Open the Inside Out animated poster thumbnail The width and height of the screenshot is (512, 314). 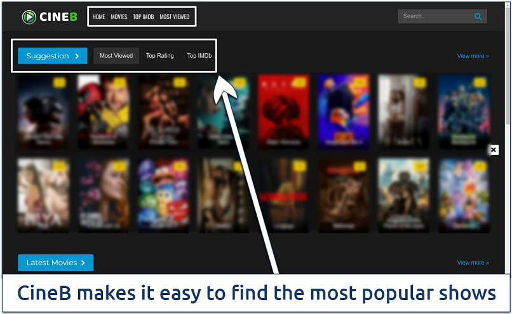click(x=164, y=195)
